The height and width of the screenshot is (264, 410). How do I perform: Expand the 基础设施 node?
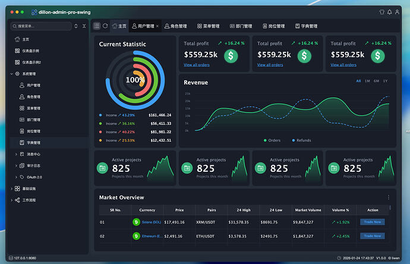click(11, 188)
